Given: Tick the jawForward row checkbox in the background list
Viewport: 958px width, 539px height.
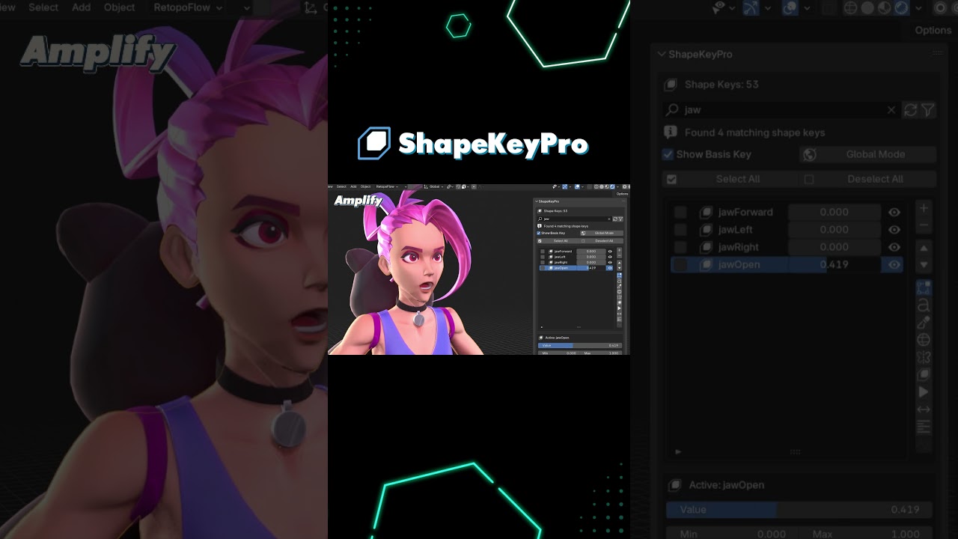Looking at the screenshot, I should click(680, 213).
